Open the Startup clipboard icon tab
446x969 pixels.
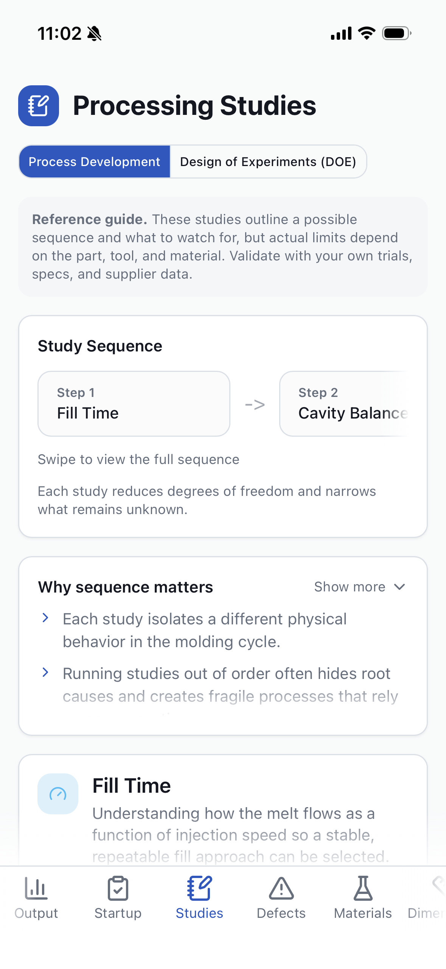coord(118,888)
